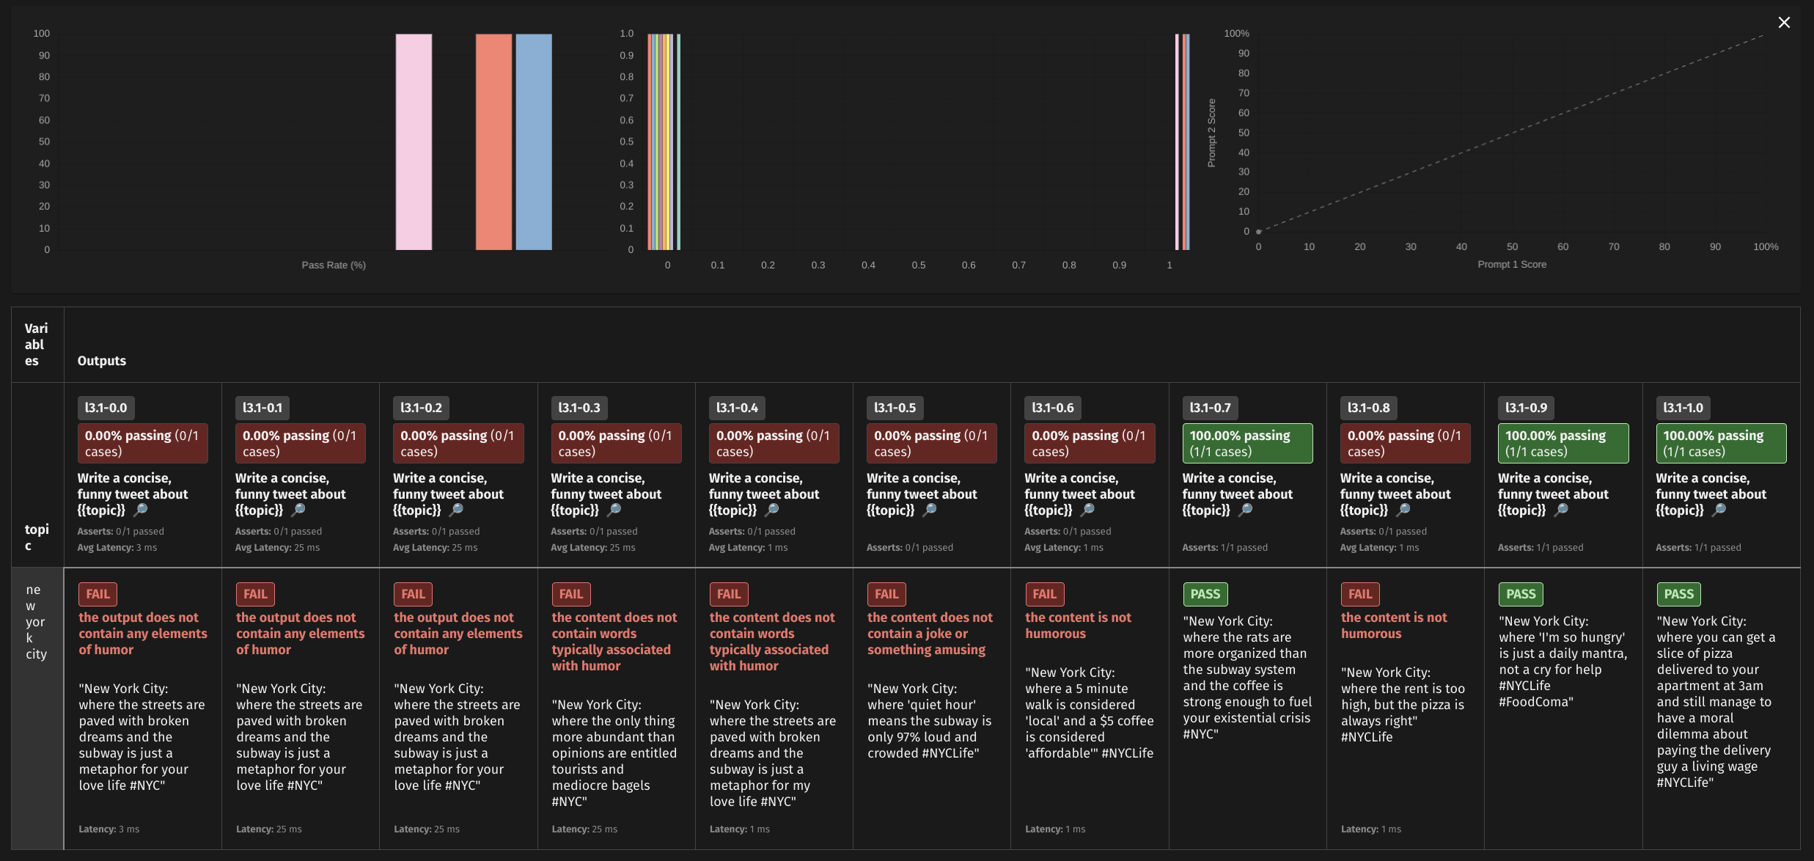Click the l3.1-0.2 provider badge
This screenshot has width=1814, height=861.
point(422,408)
